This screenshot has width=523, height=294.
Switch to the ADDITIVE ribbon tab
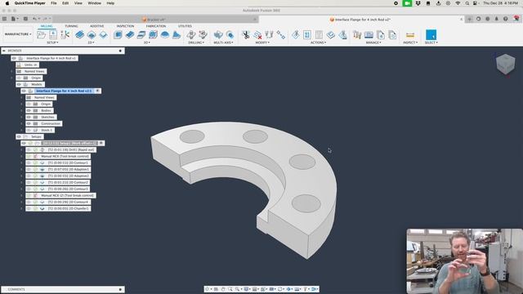point(96,26)
